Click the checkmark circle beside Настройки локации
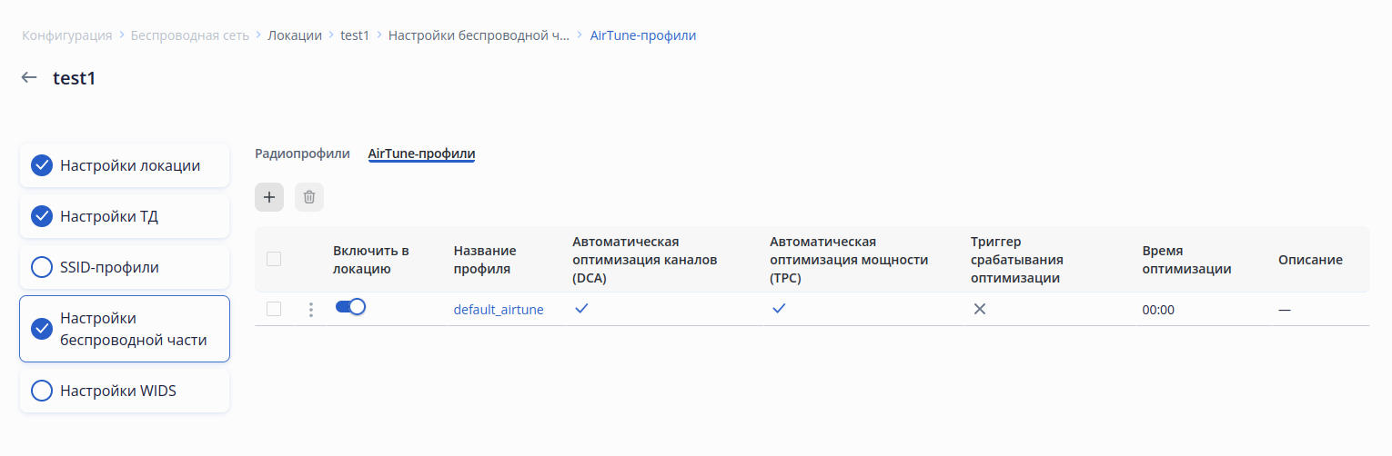Image resolution: width=1392 pixels, height=456 pixels. [42, 165]
